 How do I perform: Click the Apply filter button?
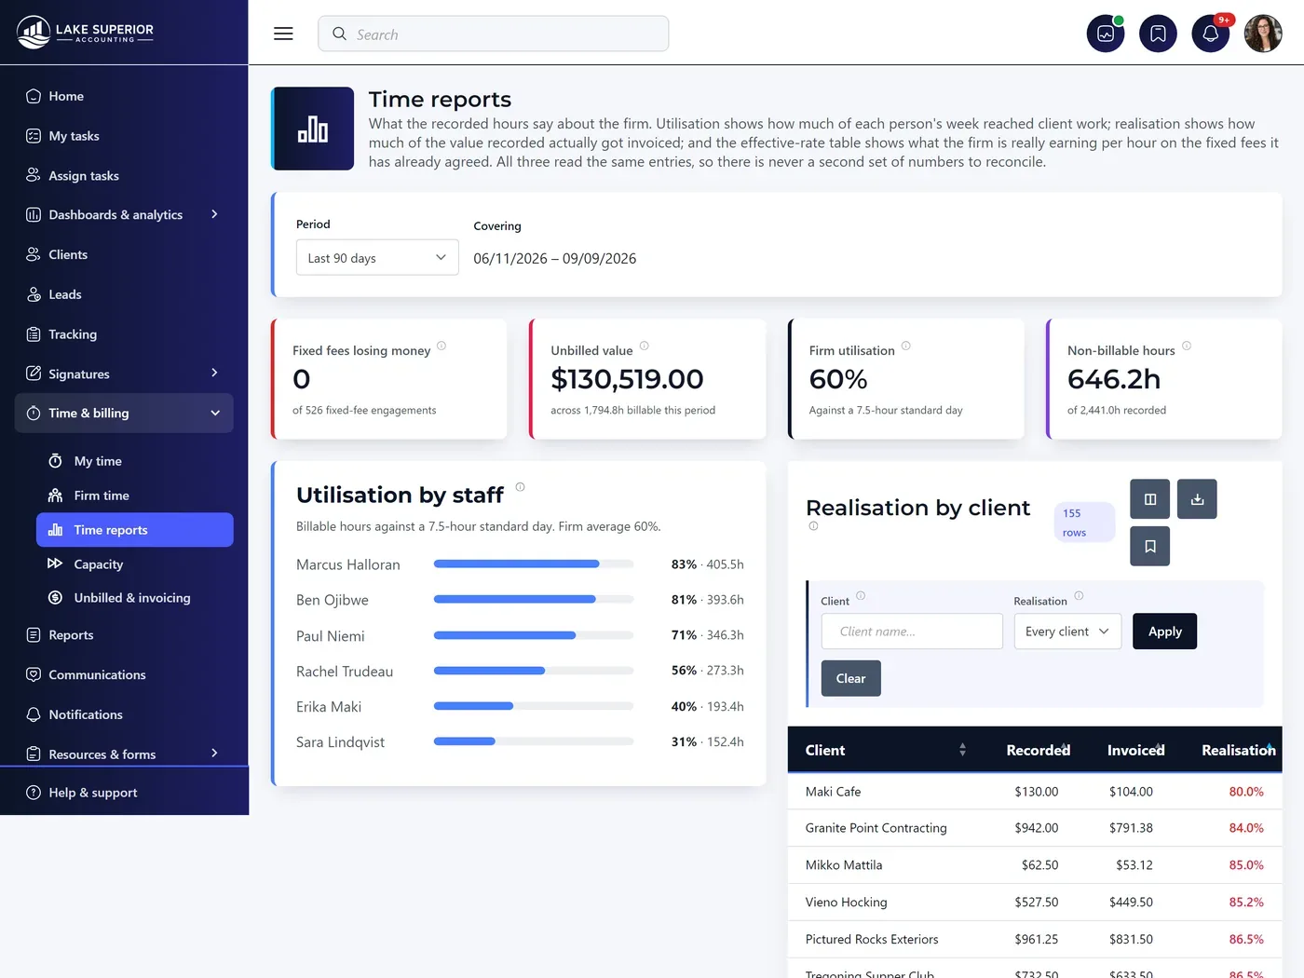tap(1164, 632)
